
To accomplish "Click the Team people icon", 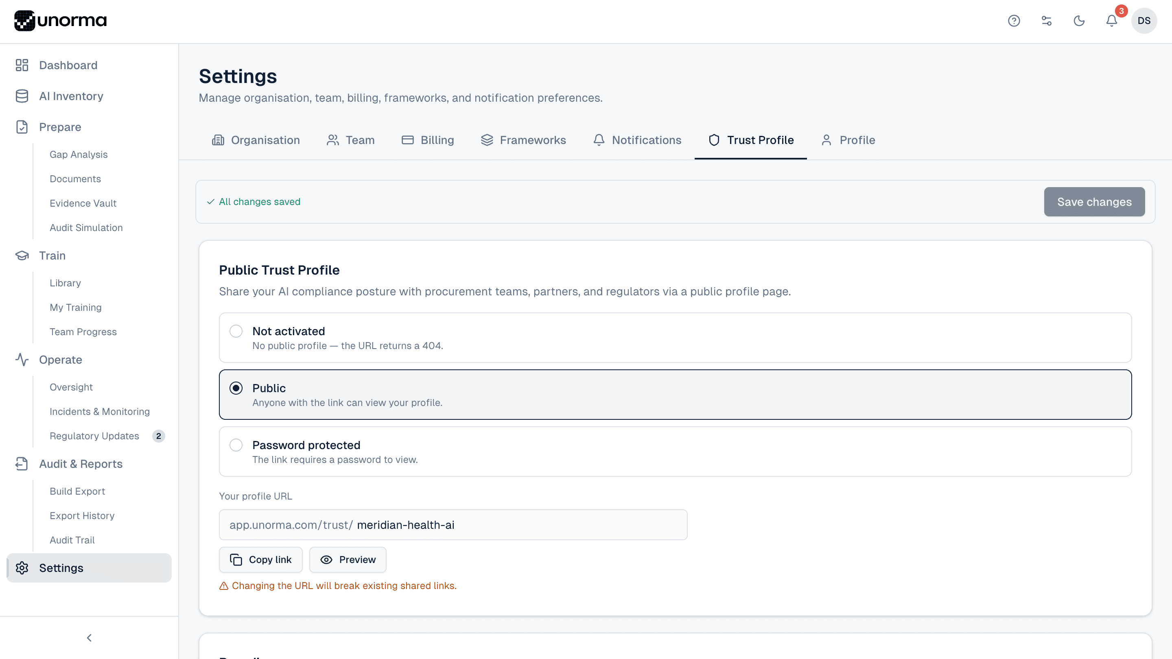I will point(332,140).
